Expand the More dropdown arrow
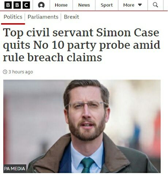Image resolution: width=168 pixels, height=176 pixels. 140,5
